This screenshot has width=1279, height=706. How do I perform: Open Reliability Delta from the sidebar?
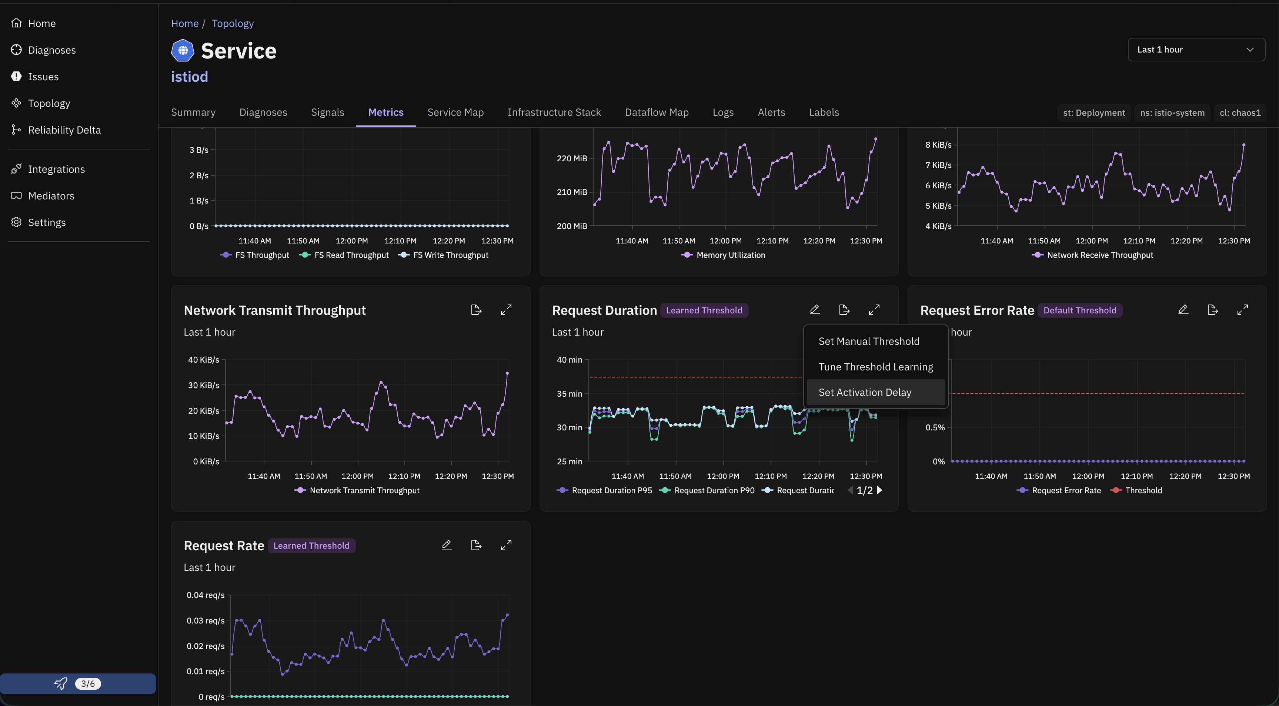pyautogui.click(x=64, y=130)
